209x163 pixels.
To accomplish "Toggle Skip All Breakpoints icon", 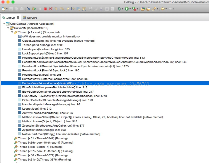I will coord(29,9).
